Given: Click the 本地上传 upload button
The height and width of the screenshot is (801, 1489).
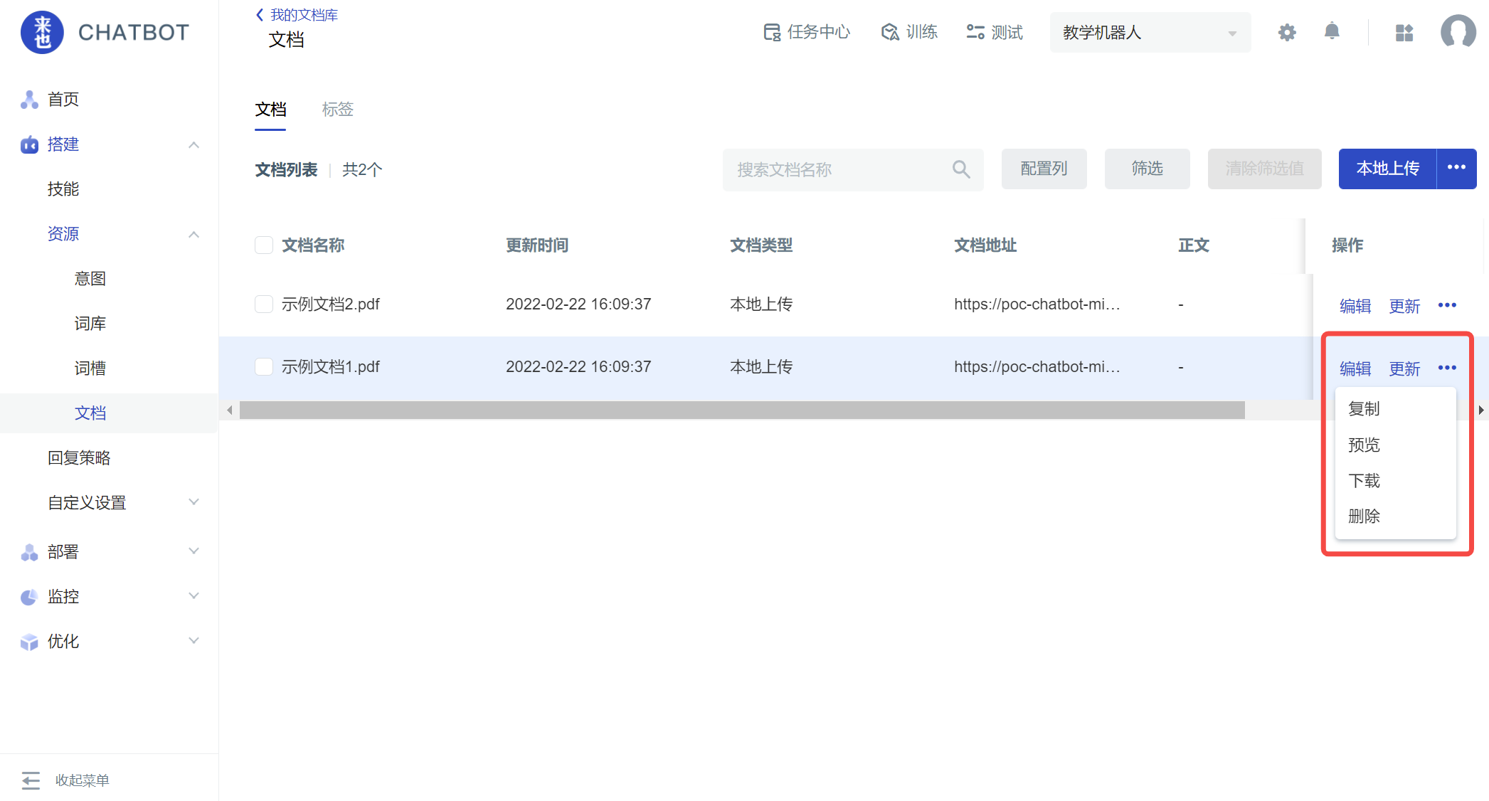Looking at the screenshot, I should click(x=1387, y=169).
